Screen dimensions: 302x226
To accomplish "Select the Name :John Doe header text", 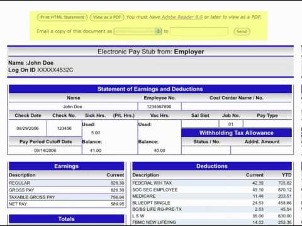I will pyautogui.click(x=31, y=63).
